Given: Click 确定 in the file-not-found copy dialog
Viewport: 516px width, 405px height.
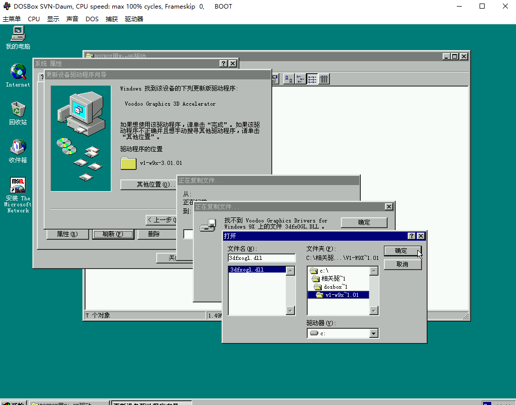Looking at the screenshot, I should (364, 222).
